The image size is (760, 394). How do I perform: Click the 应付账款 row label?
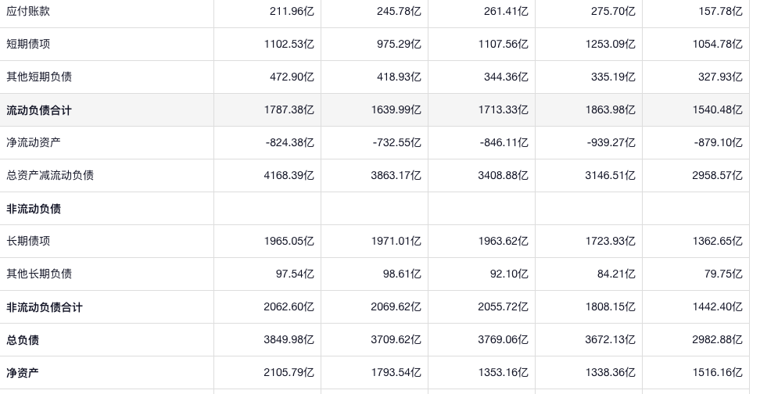coord(28,11)
